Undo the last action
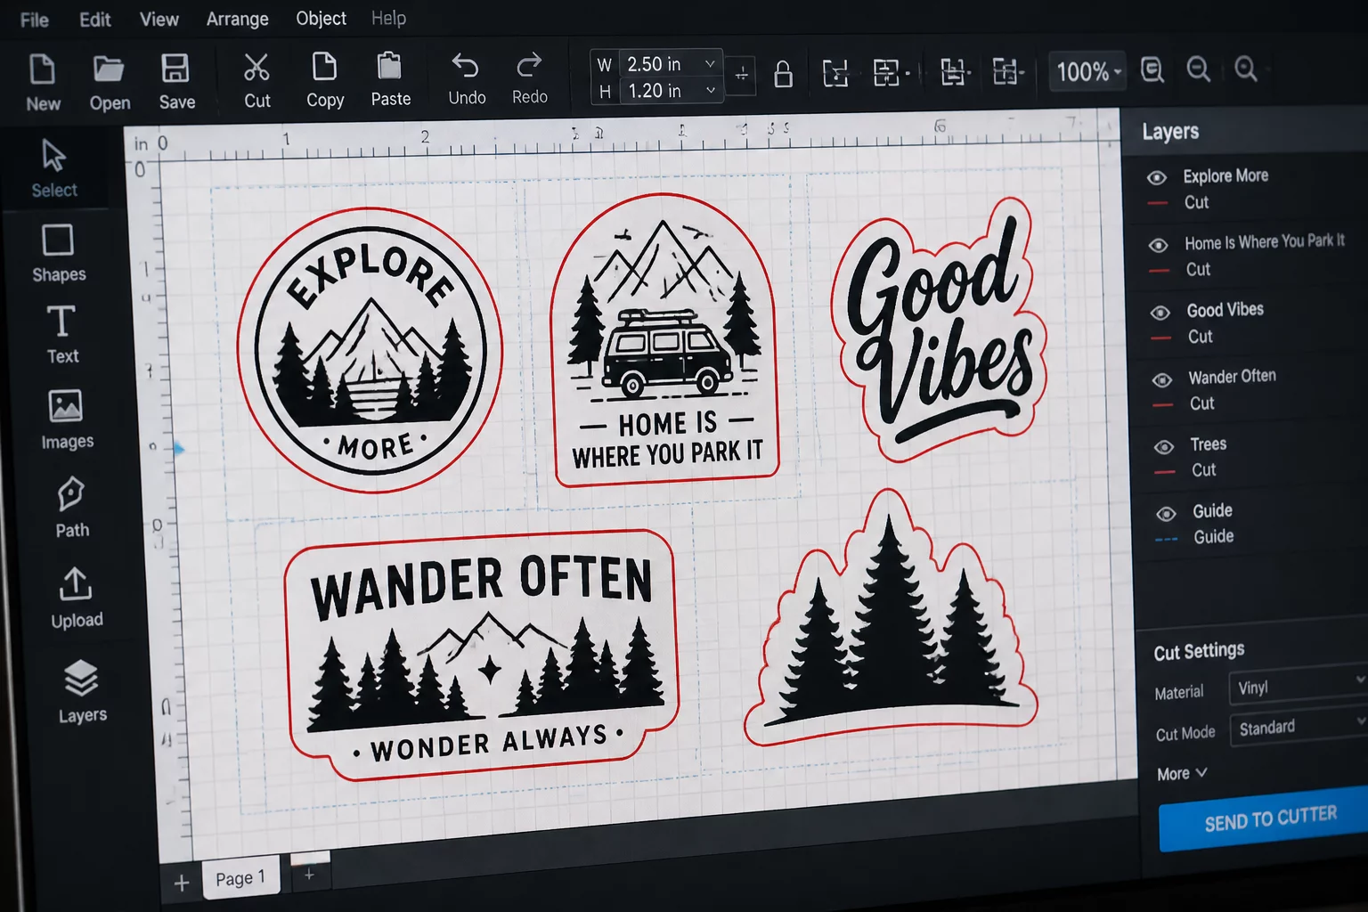This screenshot has width=1368, height=912. (x=466, y=66)
